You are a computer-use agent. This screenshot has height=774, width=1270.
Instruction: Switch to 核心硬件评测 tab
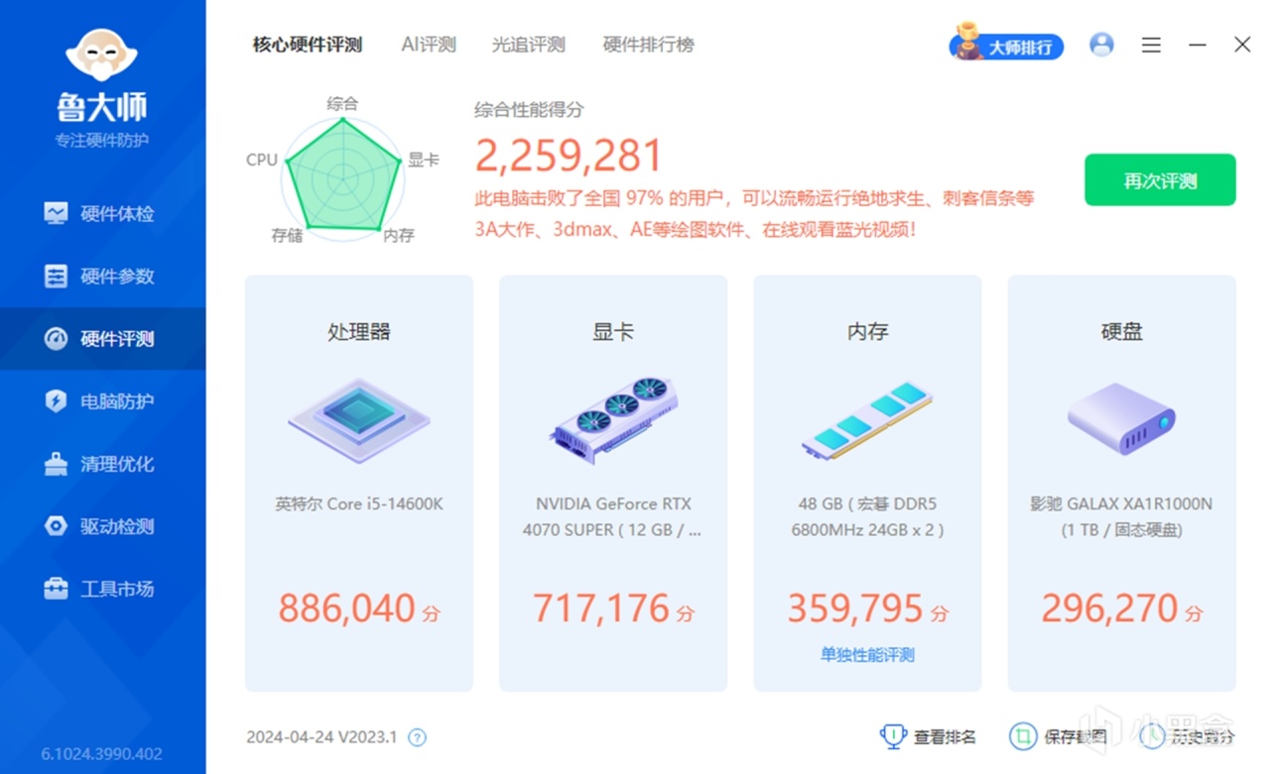pyautogui.click(x=308, y=45)
